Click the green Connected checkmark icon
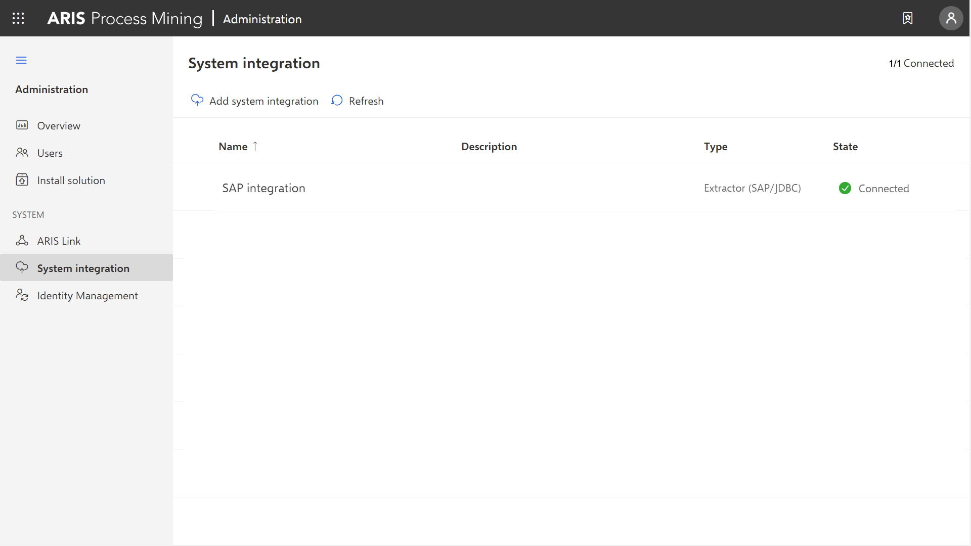This screenshot has height=546, width=971. click(845, 188)
